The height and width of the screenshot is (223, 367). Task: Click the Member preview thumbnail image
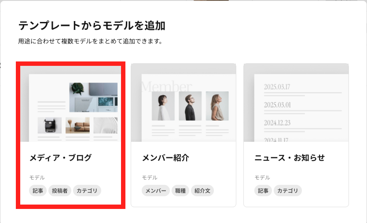point(183,103)
